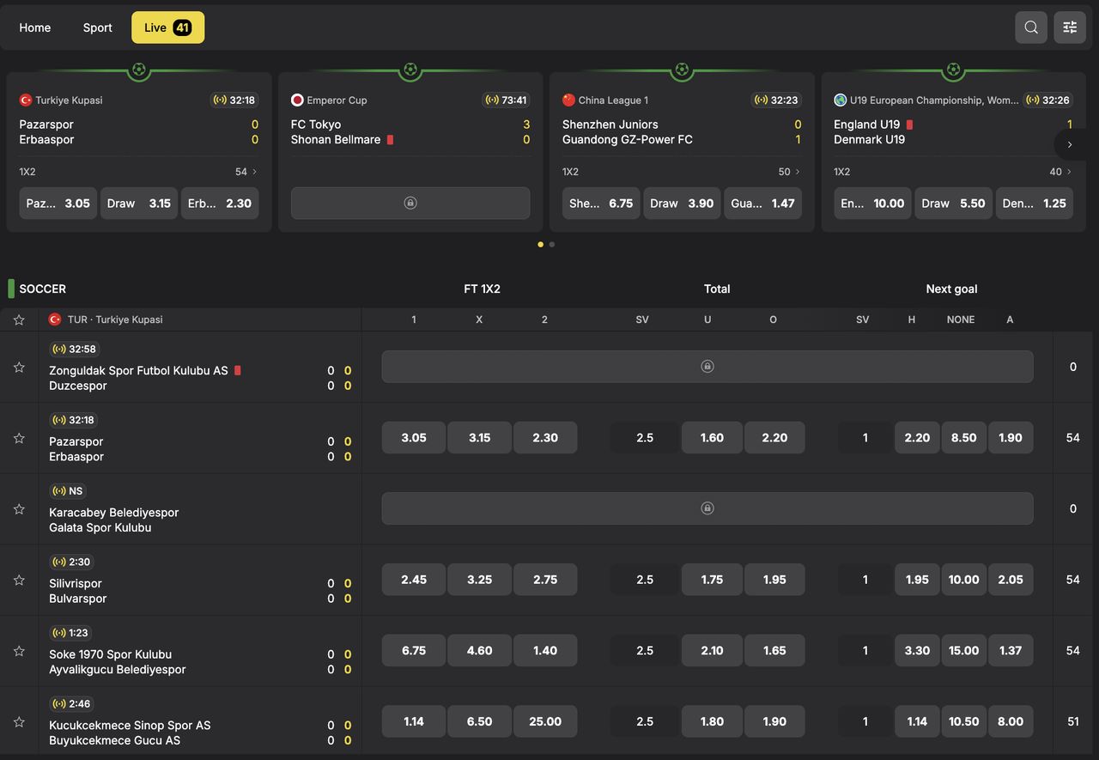Image resolution: width=1099 pixels, height=760 pixels.
Task: Expand 50 more markets on Shenzhen card
Action: click(789, 172)
